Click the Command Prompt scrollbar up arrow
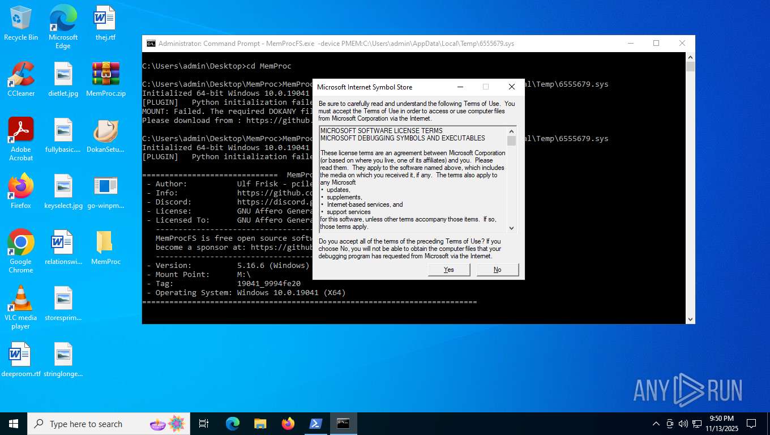This screenshot has width=770, height=435. (690, 57)
